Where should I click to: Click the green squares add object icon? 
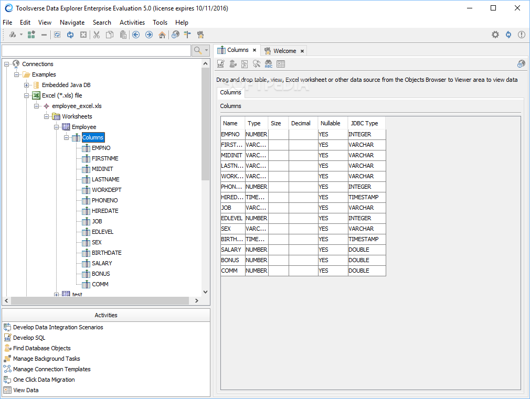pos(31,35)
